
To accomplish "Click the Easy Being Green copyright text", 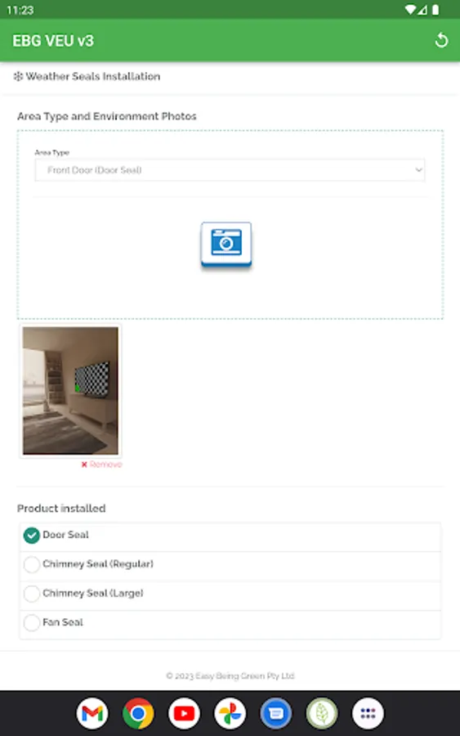I will (x=230, y=676).
